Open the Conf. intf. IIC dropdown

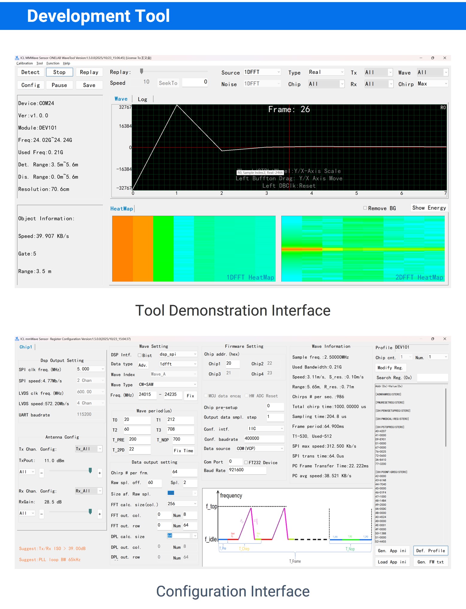click(265, 429)
